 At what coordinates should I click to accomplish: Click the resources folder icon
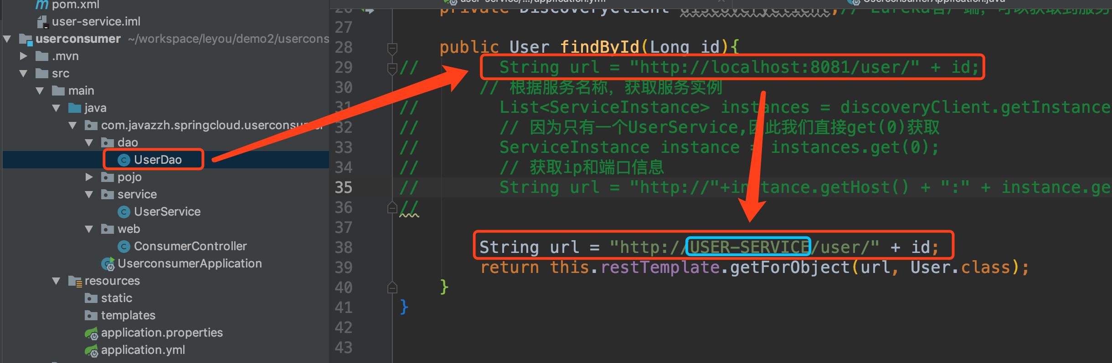click(75, 281)
